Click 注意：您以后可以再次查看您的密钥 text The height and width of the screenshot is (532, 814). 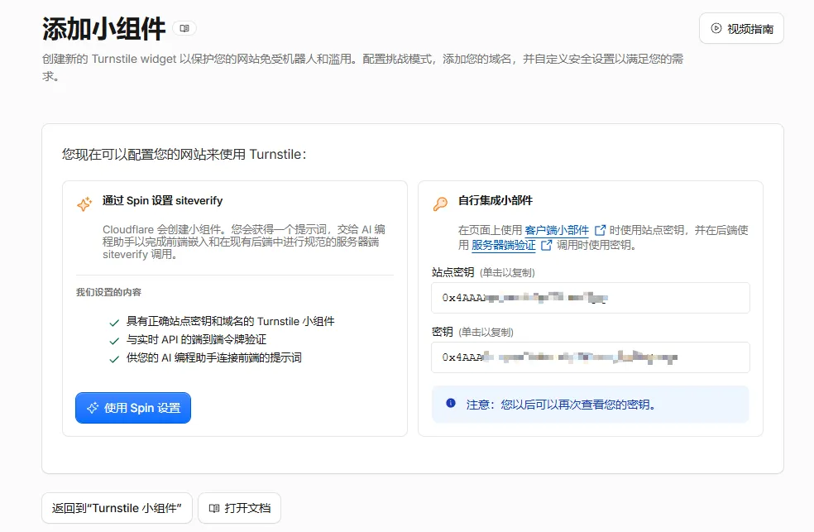[x=561, y=405]
